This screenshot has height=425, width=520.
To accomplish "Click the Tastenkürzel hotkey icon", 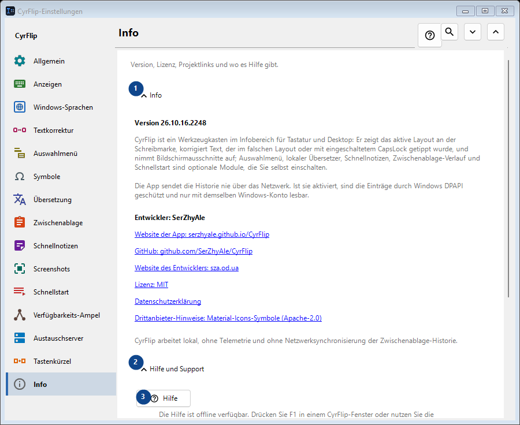I will [x=20, y=361].
